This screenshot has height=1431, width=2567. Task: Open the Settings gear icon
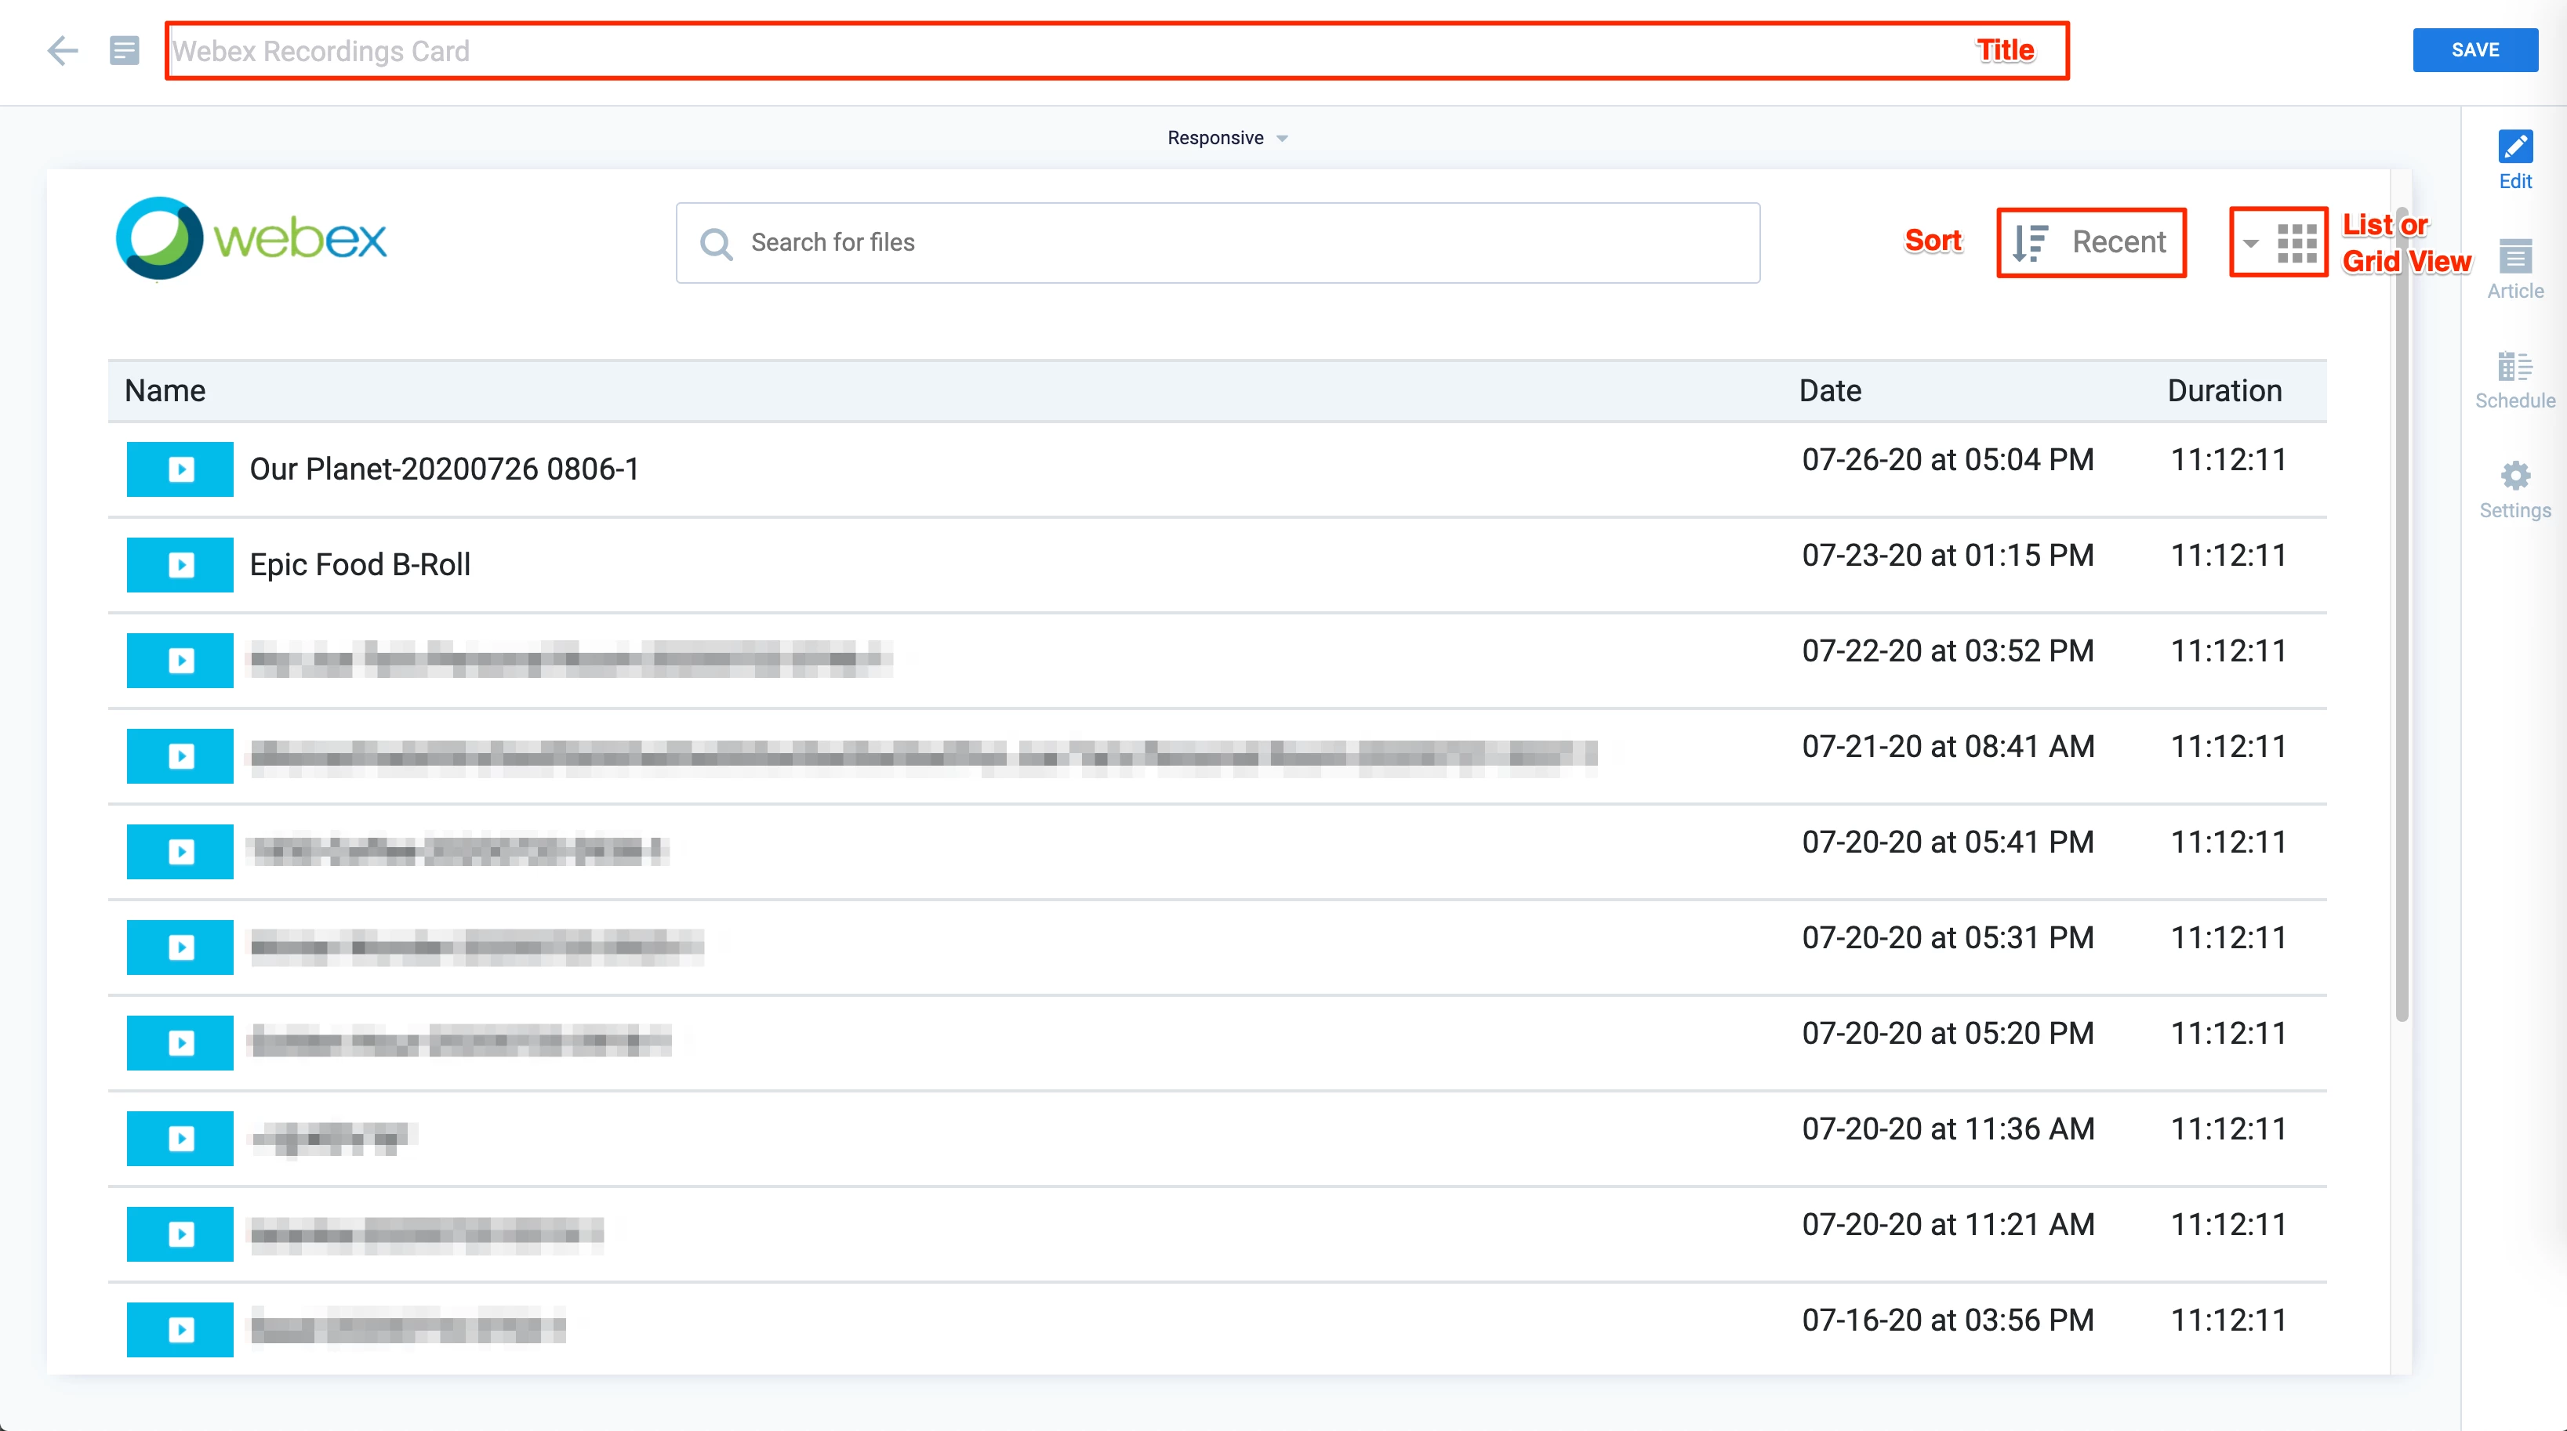click(x=2514, y=476)
